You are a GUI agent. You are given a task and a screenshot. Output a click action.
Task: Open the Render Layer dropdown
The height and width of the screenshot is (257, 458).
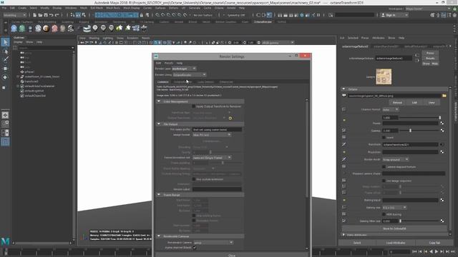coord(184,69)
